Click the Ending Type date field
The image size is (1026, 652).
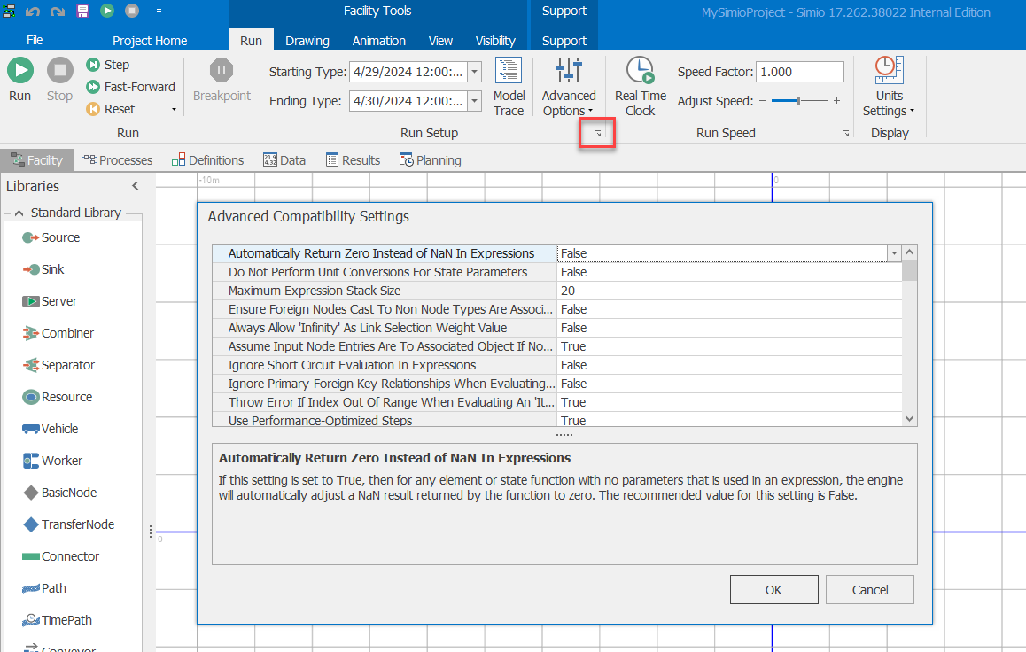pos(409,101)
